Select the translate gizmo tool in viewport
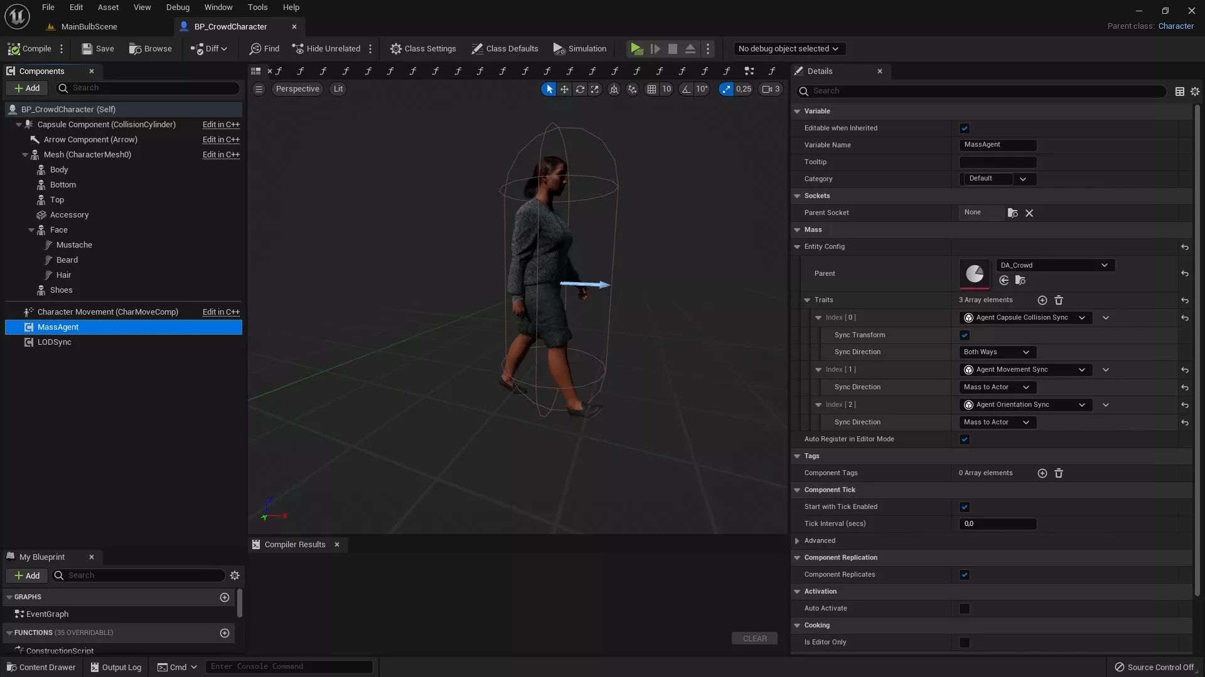 pyautogui.click(x=564, y=89)
